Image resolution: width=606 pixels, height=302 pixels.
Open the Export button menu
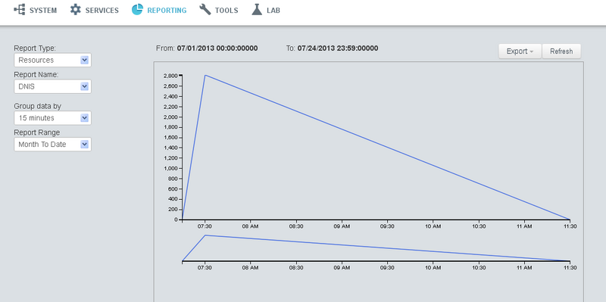tap(520, 51)
